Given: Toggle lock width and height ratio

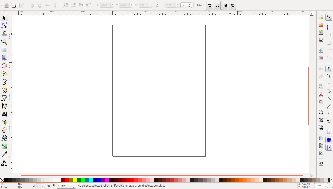Looking at the screenshot, I should click(x=157, y=5).
